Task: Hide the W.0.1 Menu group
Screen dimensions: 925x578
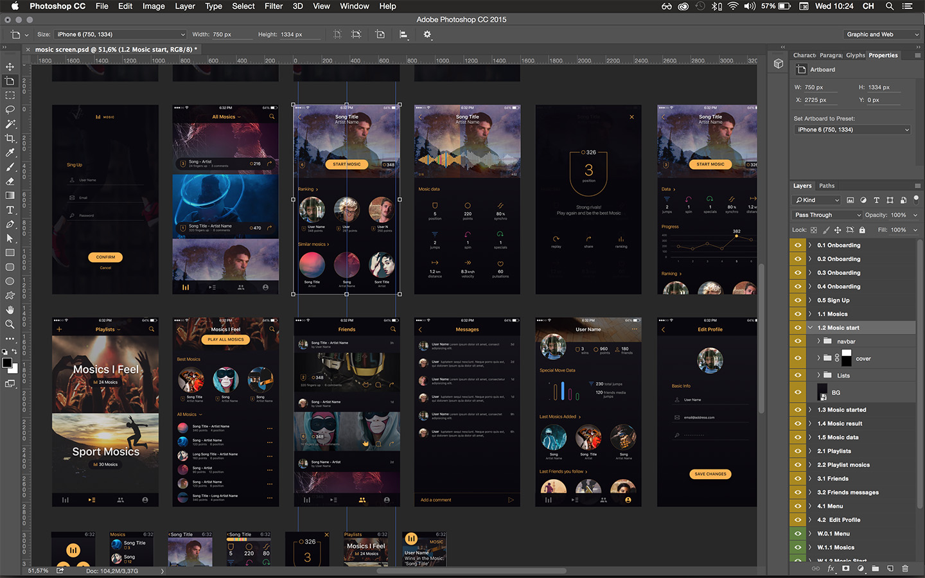Action: click(x=798, y=534)
